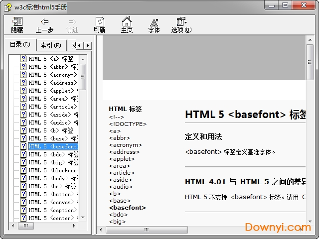The image size is (319, 239).
Task: Select tree item HTML 5 <caption>
Action: click(53, 210)
